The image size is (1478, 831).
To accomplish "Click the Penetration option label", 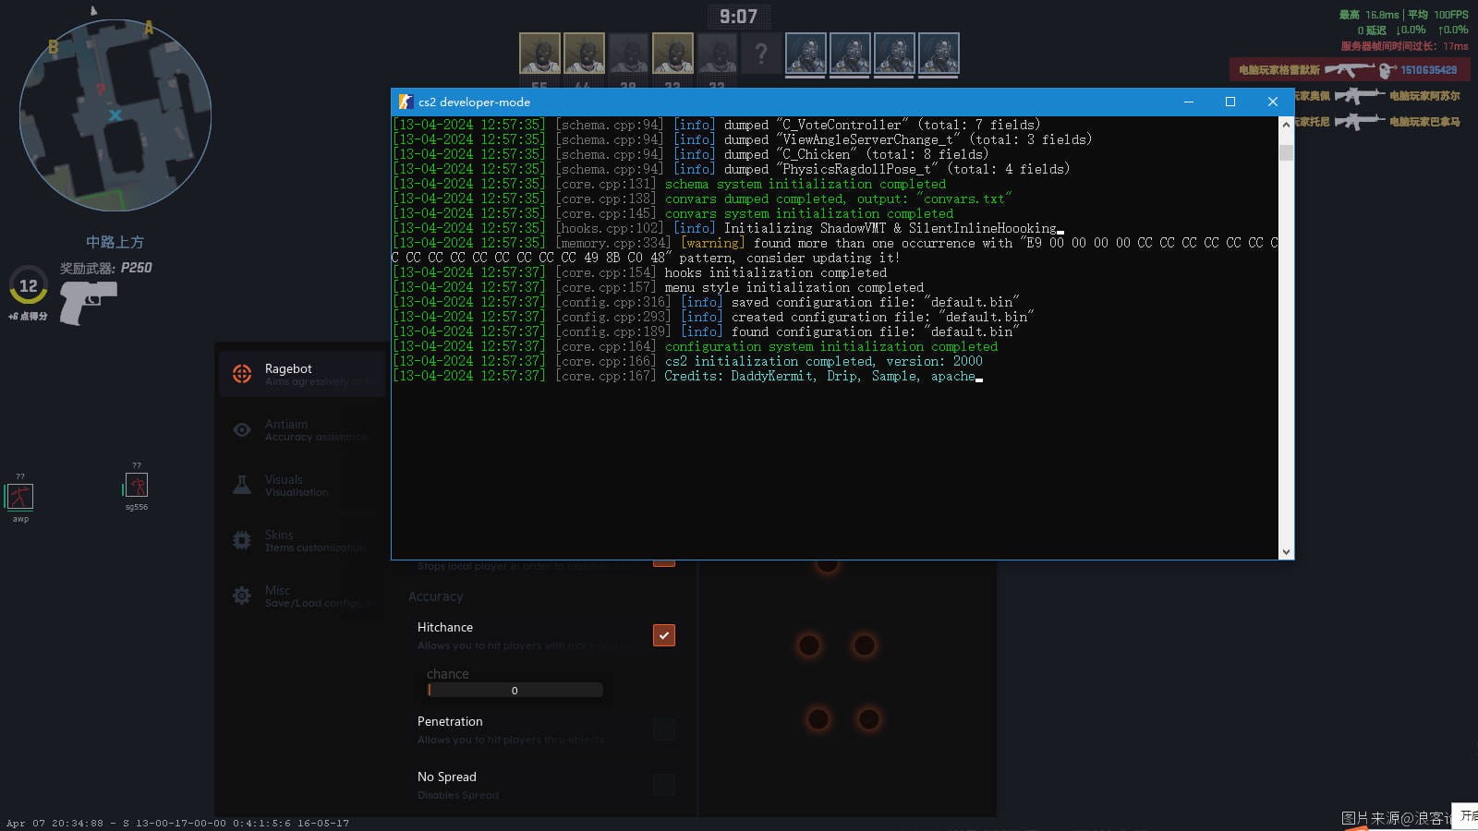I will click(x=450, y=721).
